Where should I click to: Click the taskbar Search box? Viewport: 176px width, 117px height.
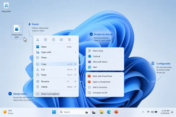coord(74,112)
